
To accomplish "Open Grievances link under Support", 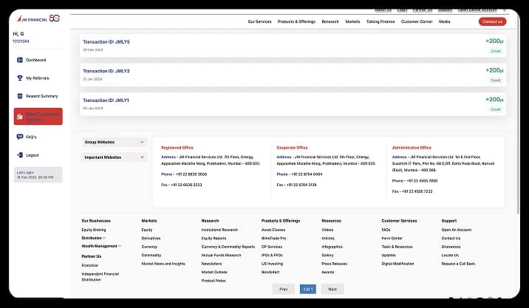I will [451, 247].
